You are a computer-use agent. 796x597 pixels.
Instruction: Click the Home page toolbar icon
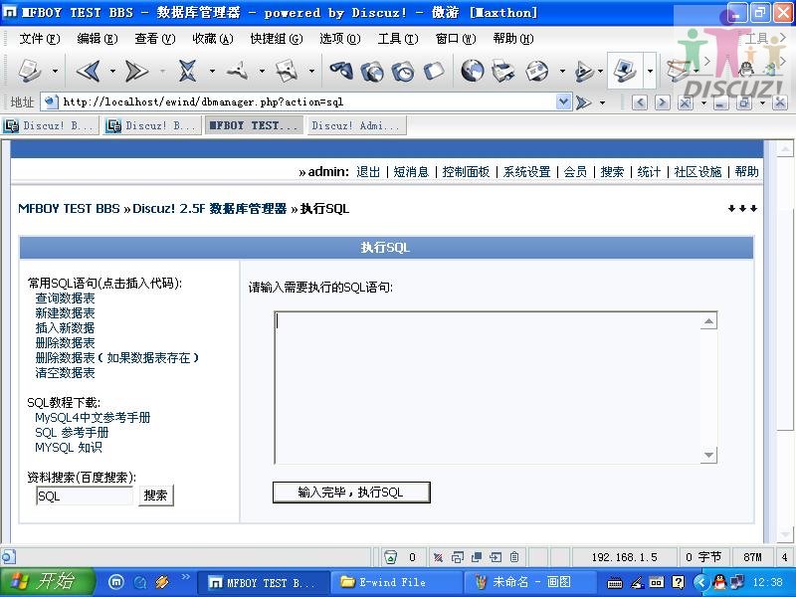(287, 71)
